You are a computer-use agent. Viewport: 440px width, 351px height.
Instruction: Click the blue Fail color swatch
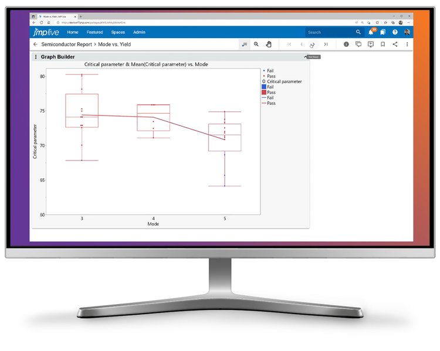tap(264, 87)
